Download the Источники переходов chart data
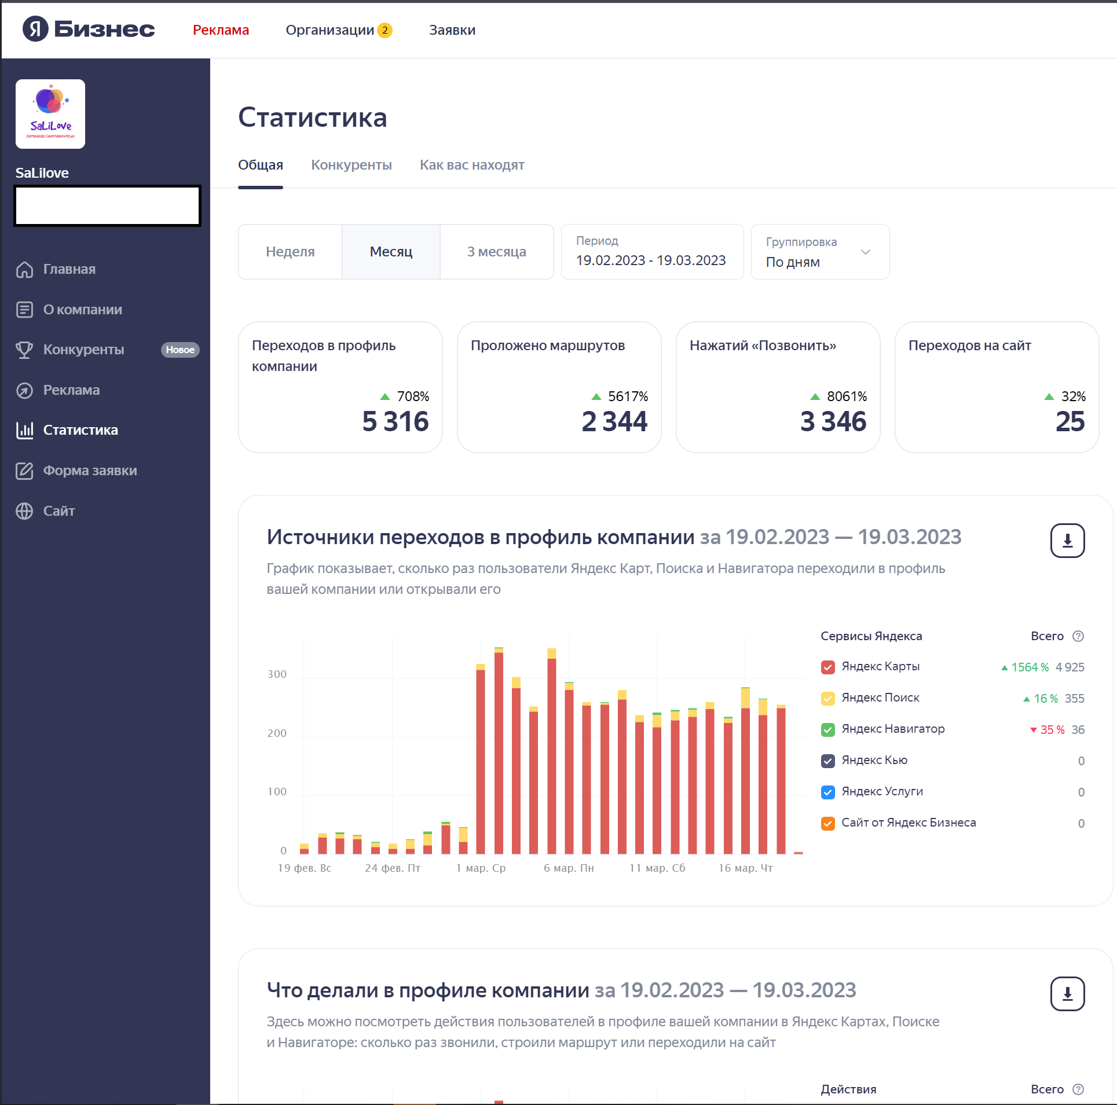 click(x=1067, y=541)
